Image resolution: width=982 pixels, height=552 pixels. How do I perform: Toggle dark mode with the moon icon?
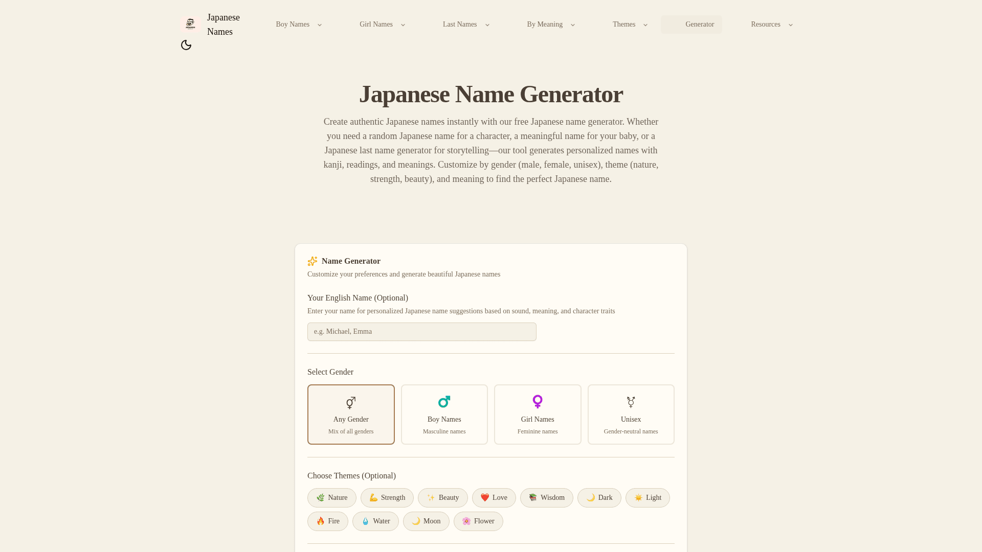[186, 45]
